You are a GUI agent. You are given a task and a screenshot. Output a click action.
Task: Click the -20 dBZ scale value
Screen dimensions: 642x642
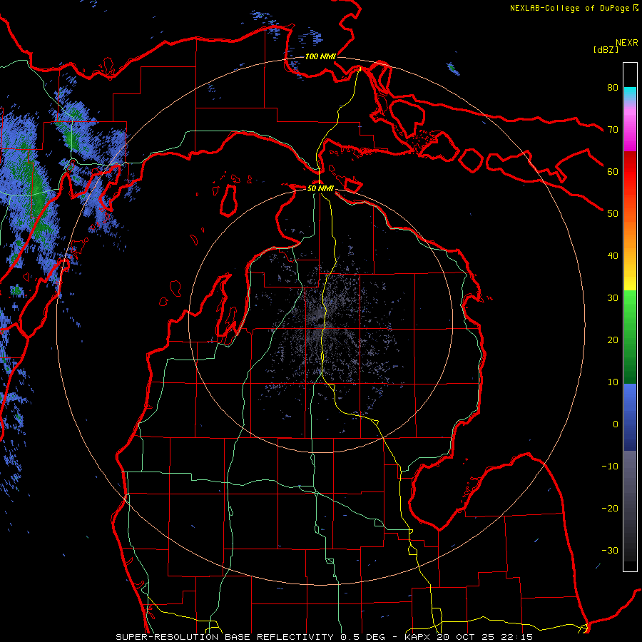coord(610,508)
